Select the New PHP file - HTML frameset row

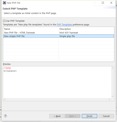point(59,33)
